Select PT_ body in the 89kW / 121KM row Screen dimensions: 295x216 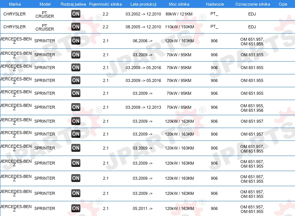point(214,14)
